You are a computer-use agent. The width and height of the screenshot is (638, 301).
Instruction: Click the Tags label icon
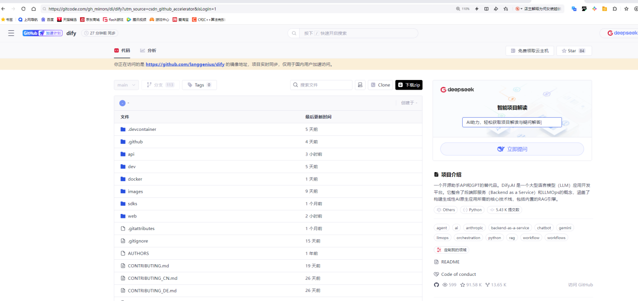[189, 85]
